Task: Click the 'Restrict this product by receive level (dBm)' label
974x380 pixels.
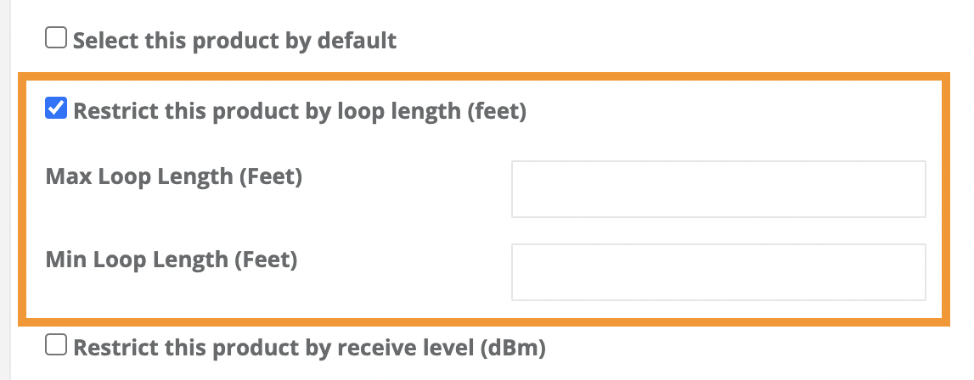Action: pos(309,346)
